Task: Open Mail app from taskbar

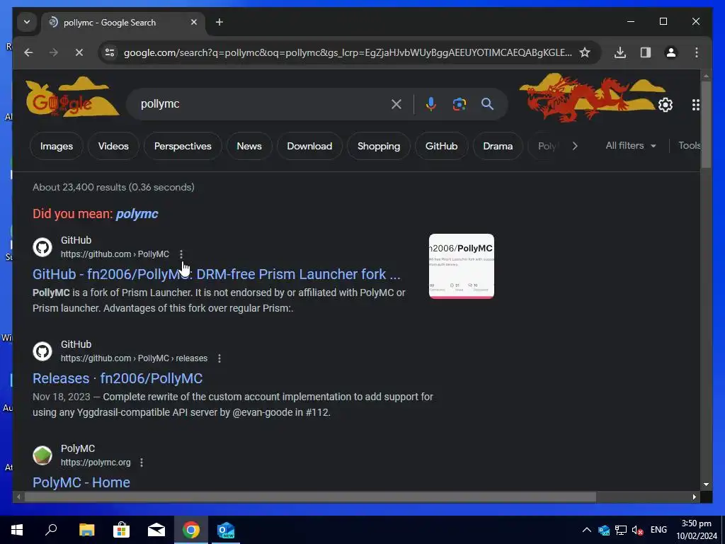Action: coord(156,530)
